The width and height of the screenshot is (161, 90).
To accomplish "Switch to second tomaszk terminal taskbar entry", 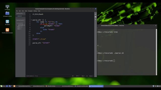I will (x=38, y=86).
